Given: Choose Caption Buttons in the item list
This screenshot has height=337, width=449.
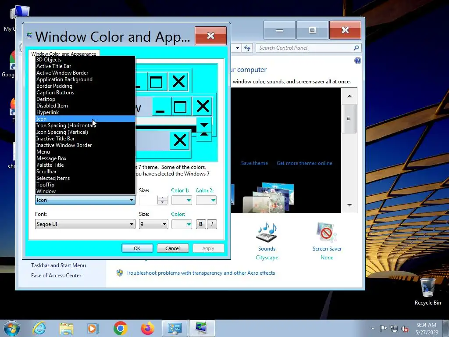Looking at the screenshot, I should tap(85, 93).
